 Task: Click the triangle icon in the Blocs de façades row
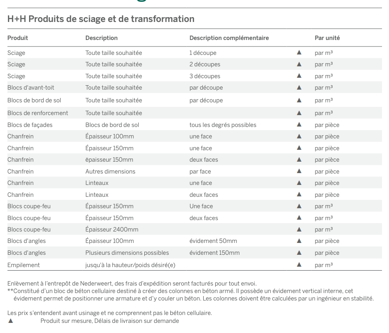coord(299,124)
